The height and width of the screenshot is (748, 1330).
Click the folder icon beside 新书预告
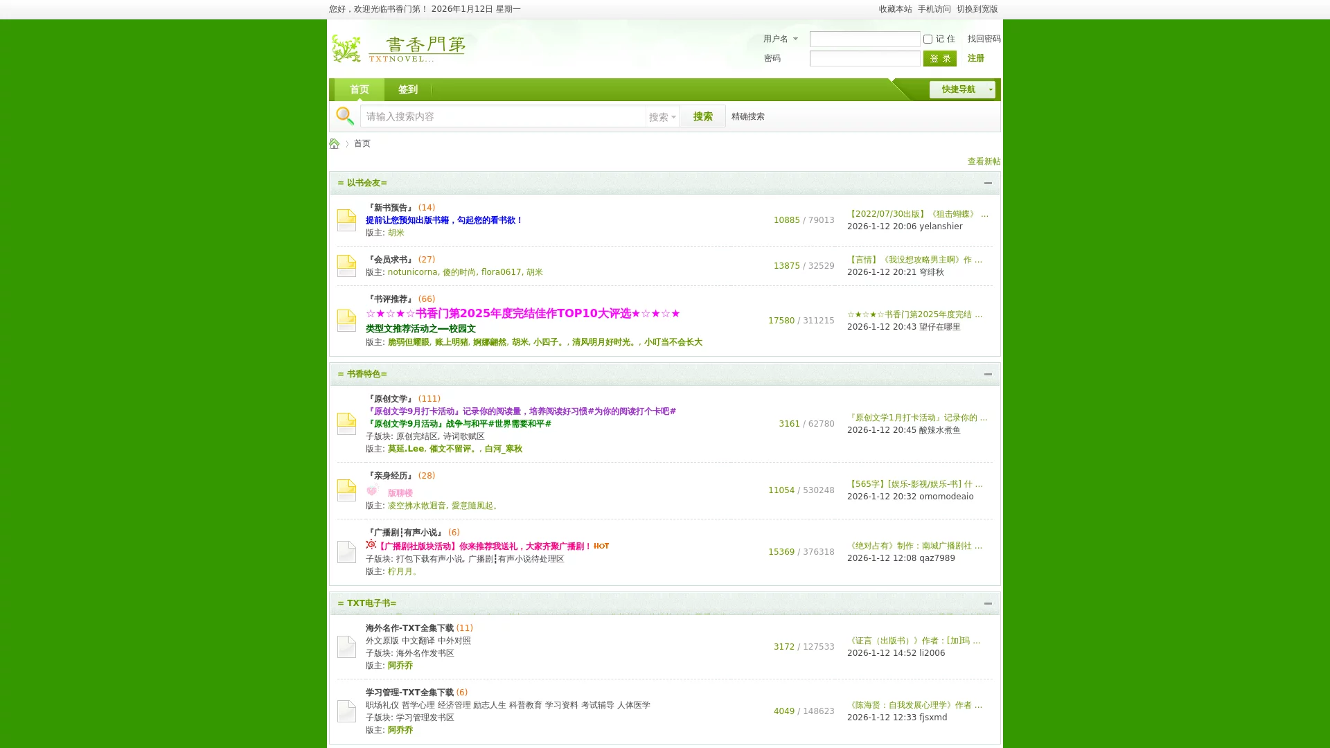coord(346,220)
